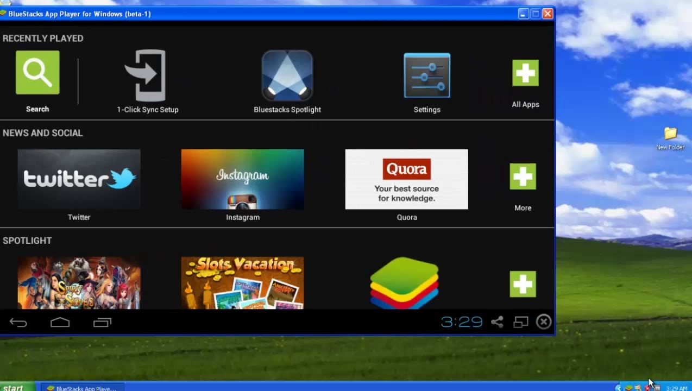Open the Settings app icon
The width and height of the screenshot is (692, 391).
point(427,75)
